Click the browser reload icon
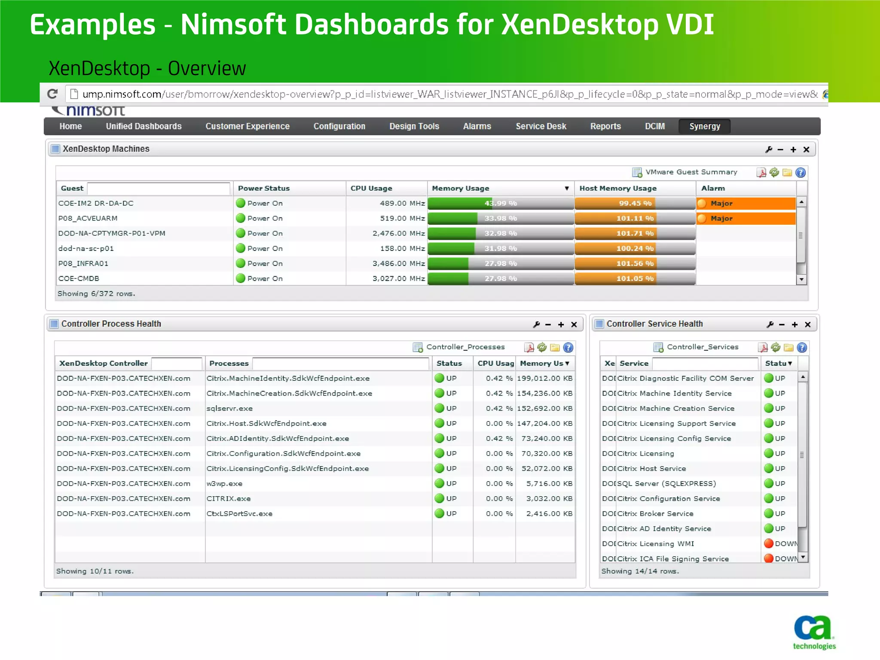Screen dimensions: 880x660 point(52,94)
